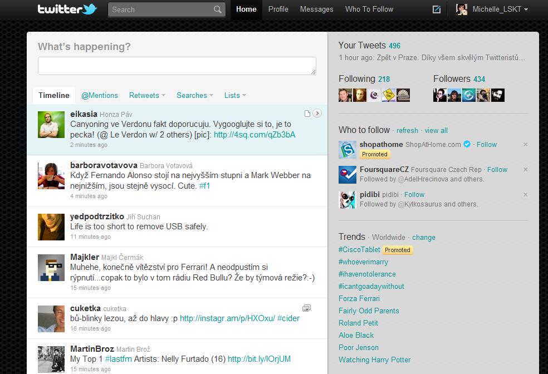Open barboravotavova's avatar photo

(51, 176)
